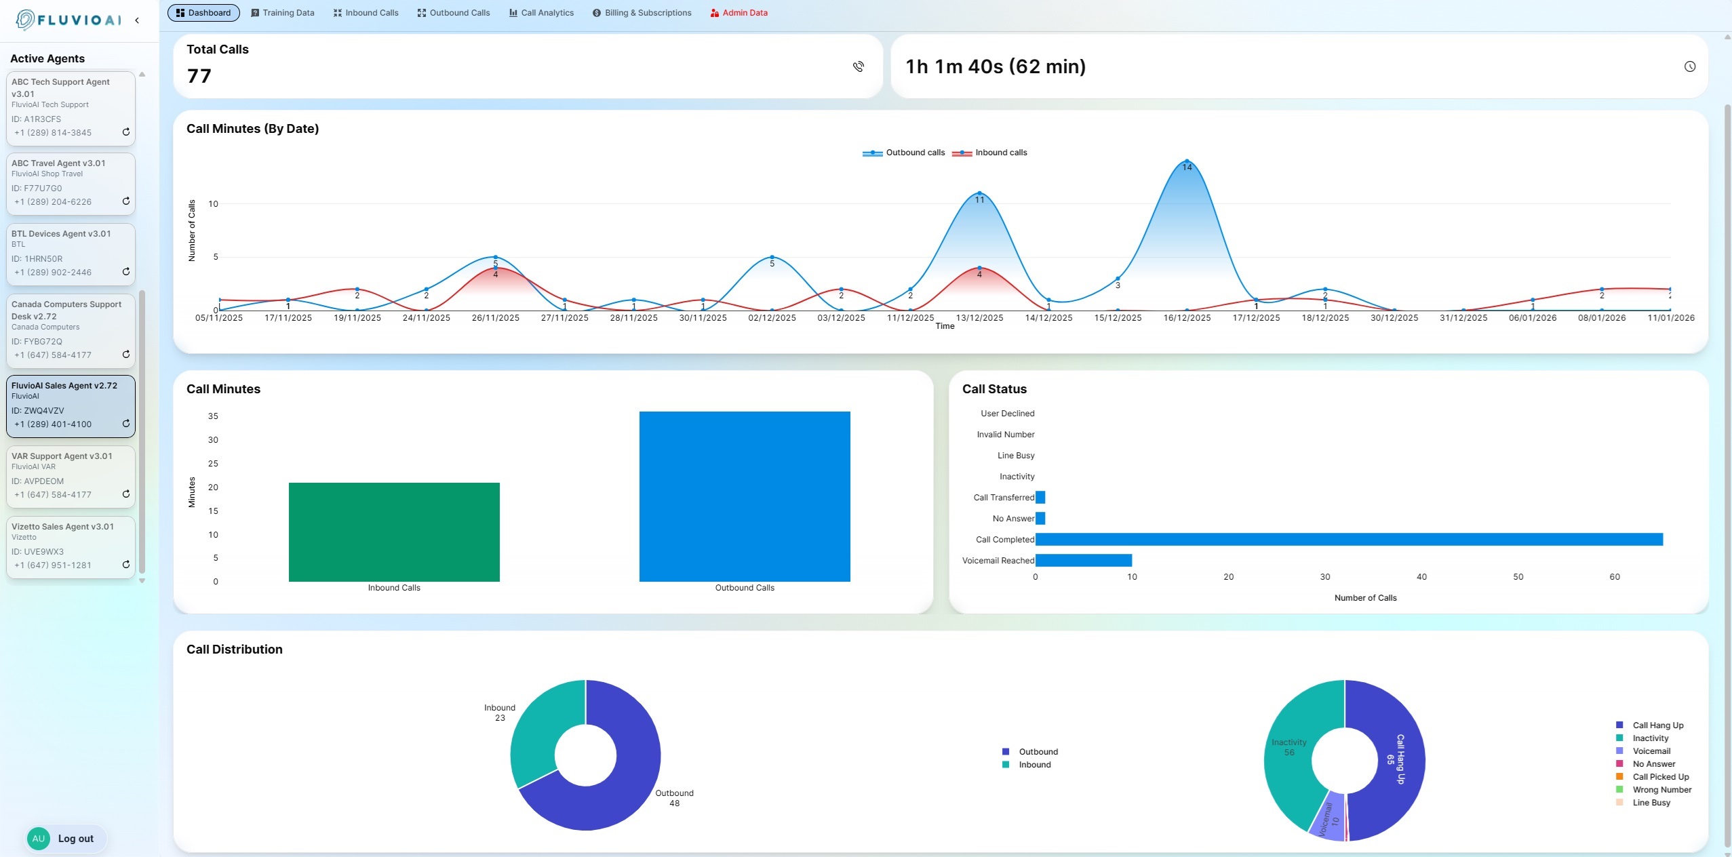Click refresh icon on ABC Tech Support Agent

click(126, 132)
